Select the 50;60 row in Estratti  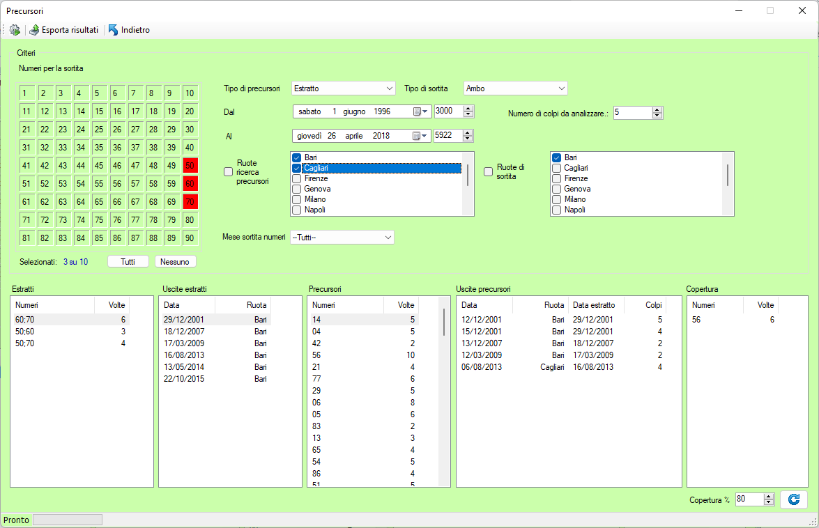pyautogui.click(x=70, y=332)
